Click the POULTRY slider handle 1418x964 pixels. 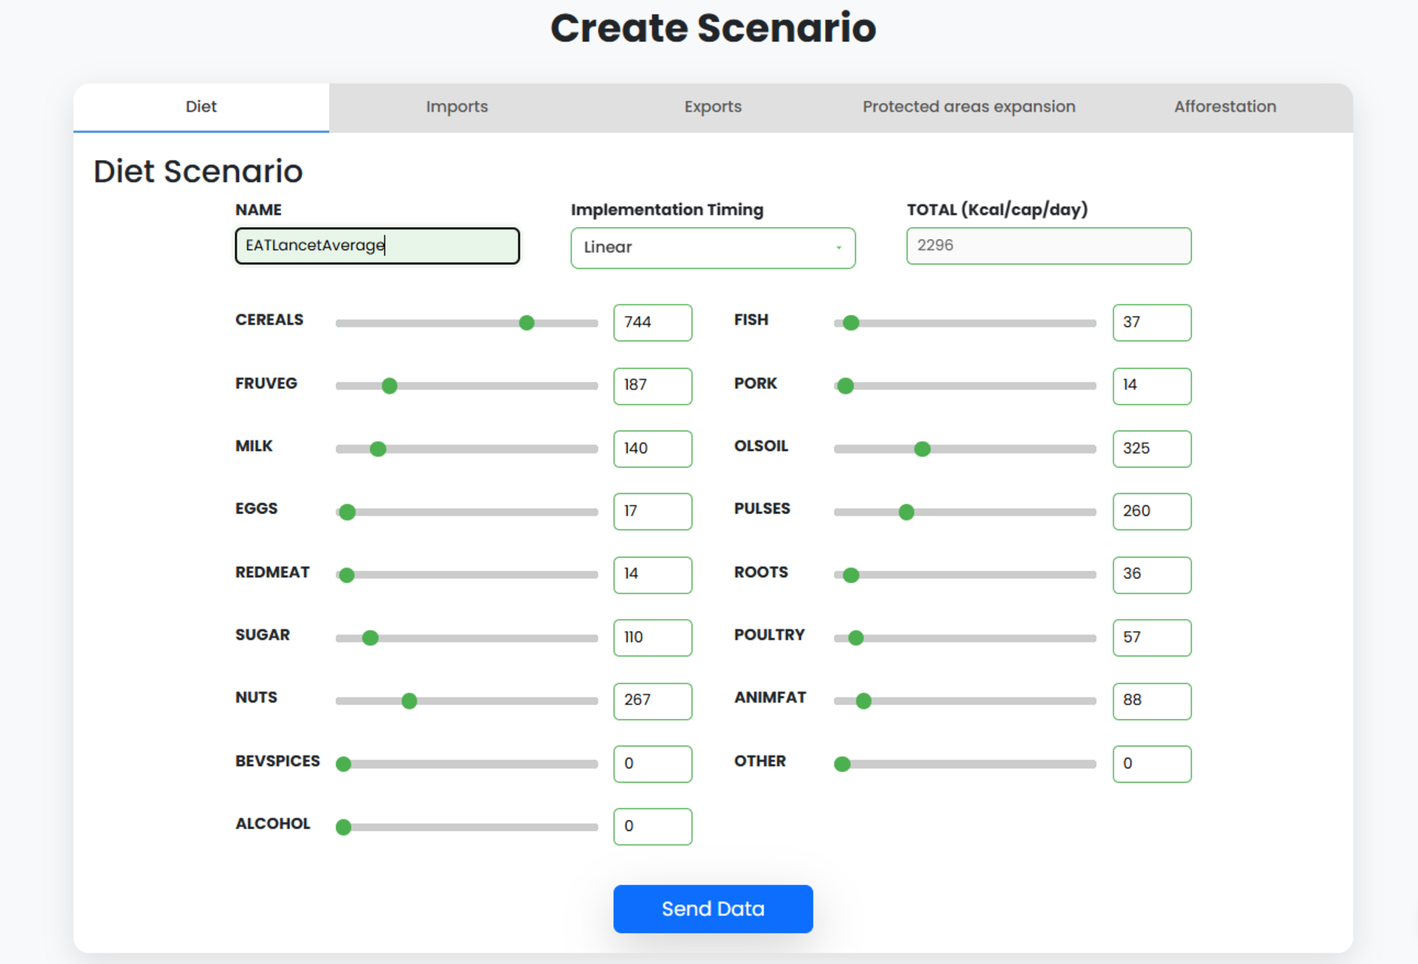[856, 638]
